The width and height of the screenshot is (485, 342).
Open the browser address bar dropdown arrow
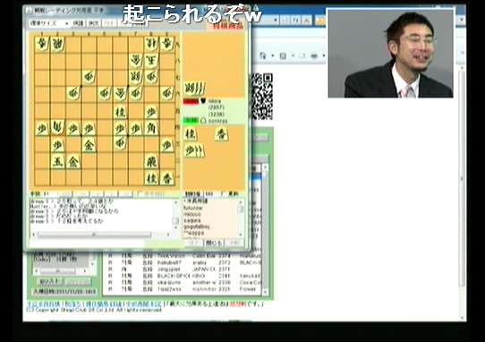276,20
